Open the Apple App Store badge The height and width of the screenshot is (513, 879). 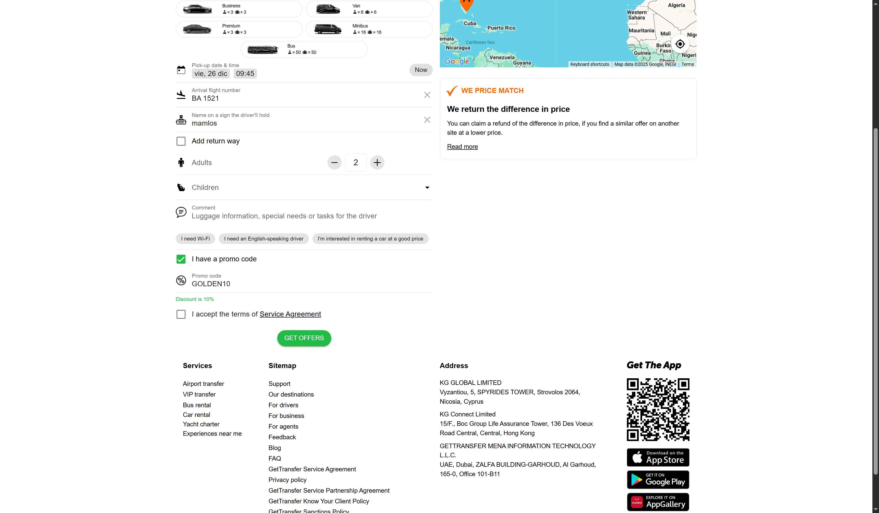coord(657,457)
